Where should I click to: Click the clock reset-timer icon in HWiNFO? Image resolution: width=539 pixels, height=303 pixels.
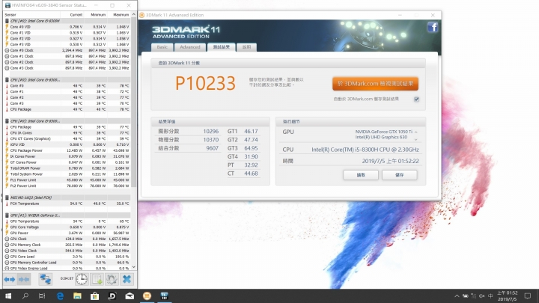(82, 279)
